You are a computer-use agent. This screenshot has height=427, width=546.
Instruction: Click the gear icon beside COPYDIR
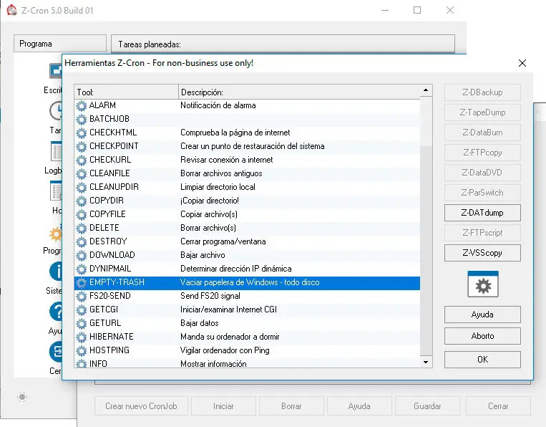(81, 201)
